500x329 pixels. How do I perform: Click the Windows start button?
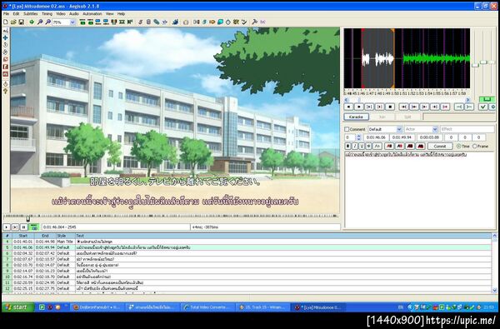point(17,307)
